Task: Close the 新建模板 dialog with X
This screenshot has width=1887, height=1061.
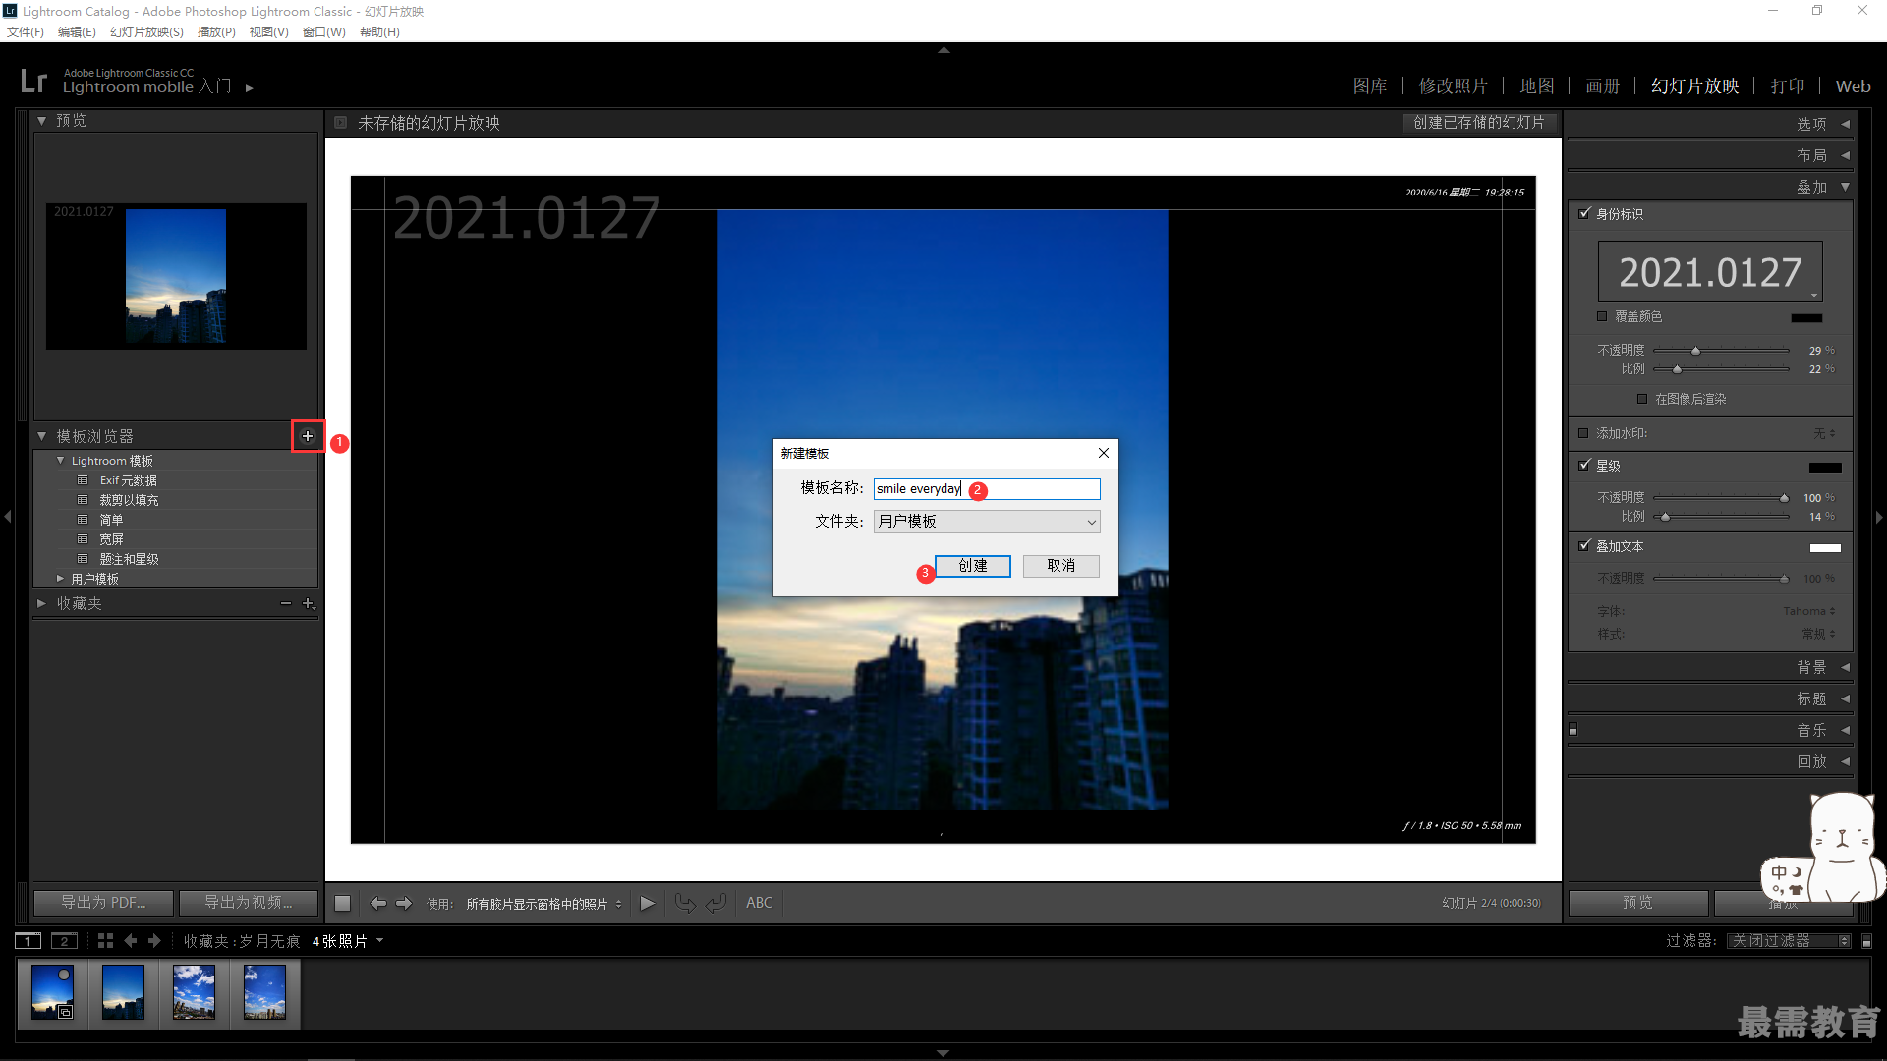Action: [1104, 453]
